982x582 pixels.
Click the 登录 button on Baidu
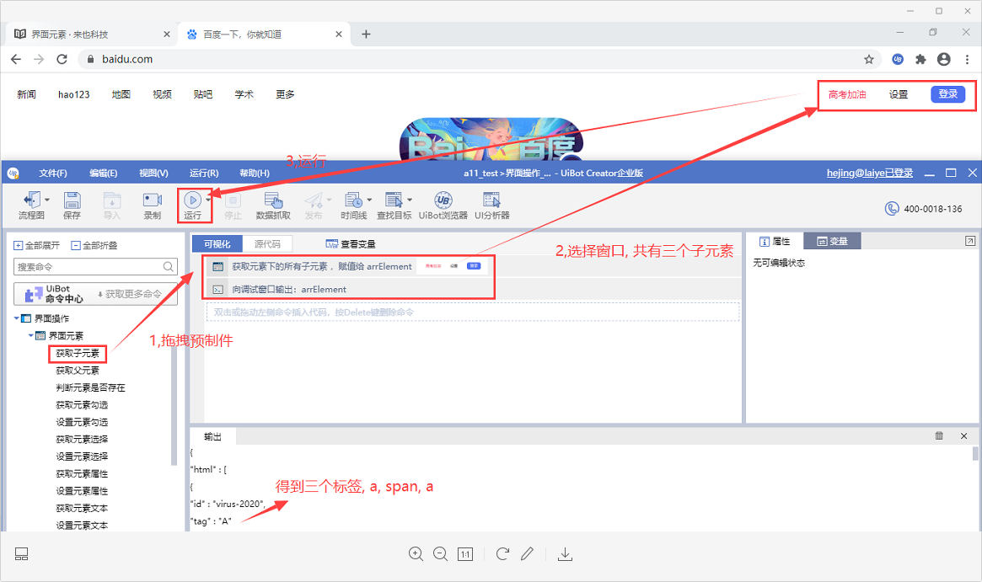click(947, 94)
